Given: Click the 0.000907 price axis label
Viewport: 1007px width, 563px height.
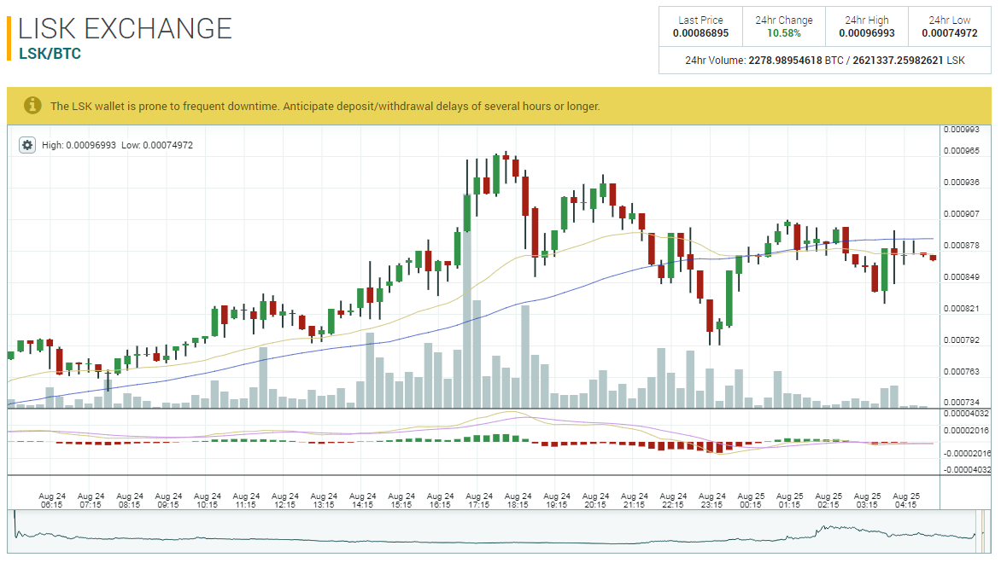Looking at the screenshot, I should click(x=962, y=214).
